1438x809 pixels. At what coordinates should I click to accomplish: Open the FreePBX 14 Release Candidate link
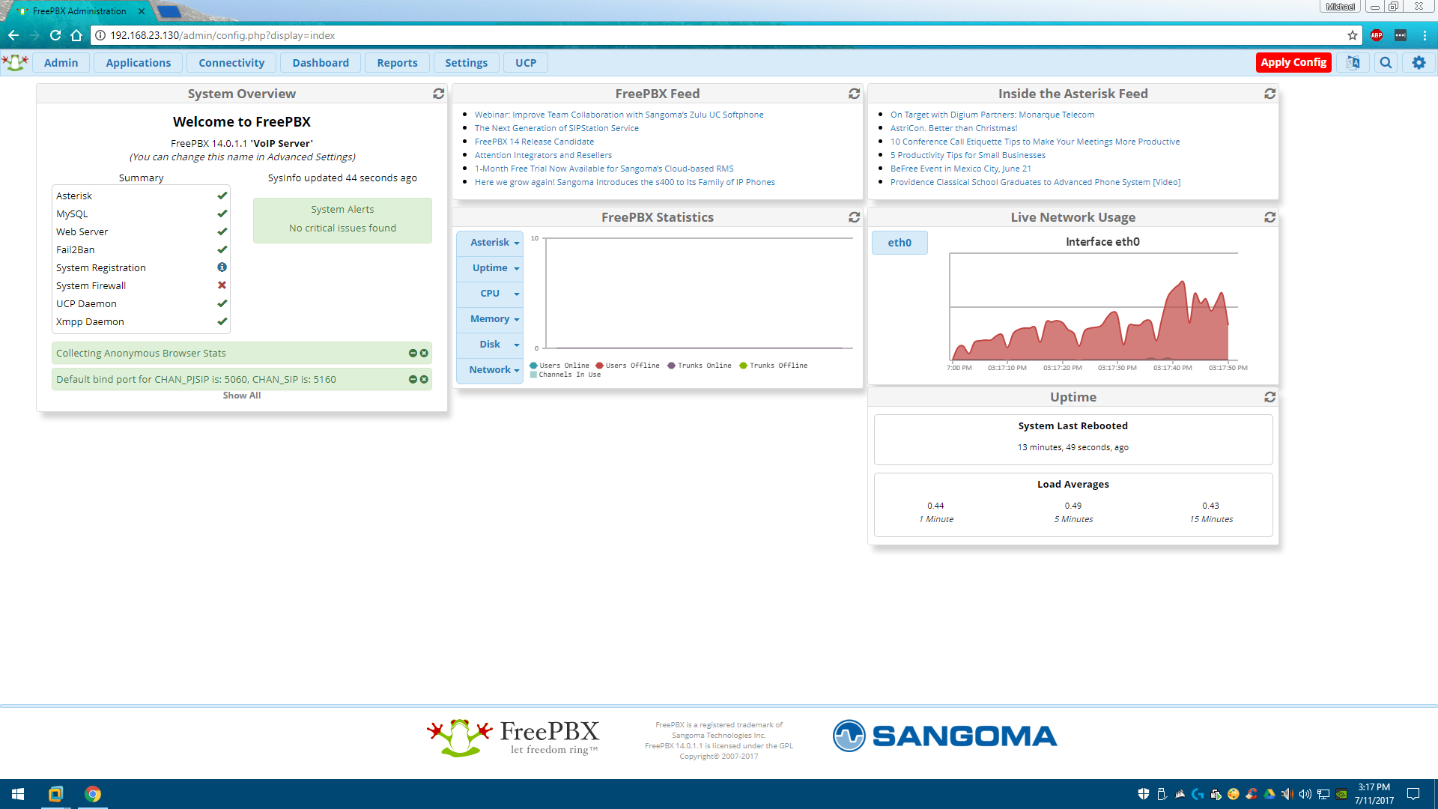(x=534, y=142)
